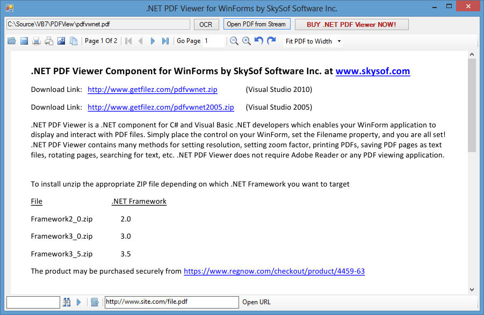Click the URL text field at bottom
Screen dimensions: 484x315
tap(171, 302)
